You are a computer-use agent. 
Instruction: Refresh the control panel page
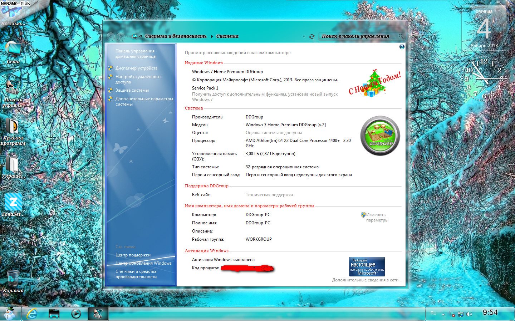point(312,36)
